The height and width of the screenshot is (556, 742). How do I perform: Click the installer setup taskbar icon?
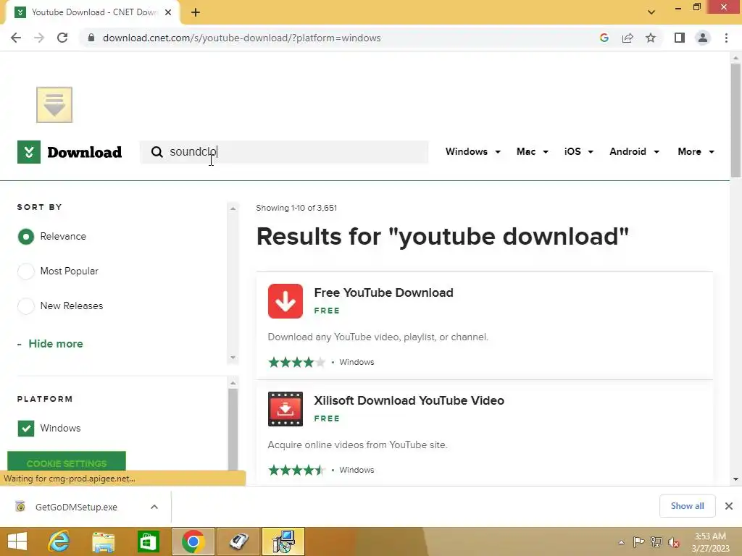283,542
